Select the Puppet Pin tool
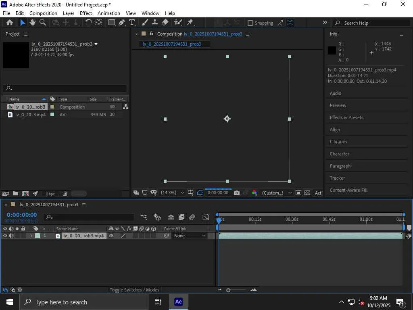This screenshot has width=413, height=310. point(190,23)
